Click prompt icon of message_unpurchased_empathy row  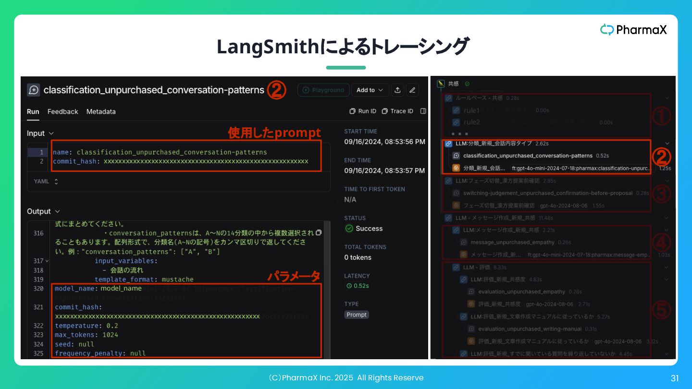pyautogui.click(x=464, y=243)
